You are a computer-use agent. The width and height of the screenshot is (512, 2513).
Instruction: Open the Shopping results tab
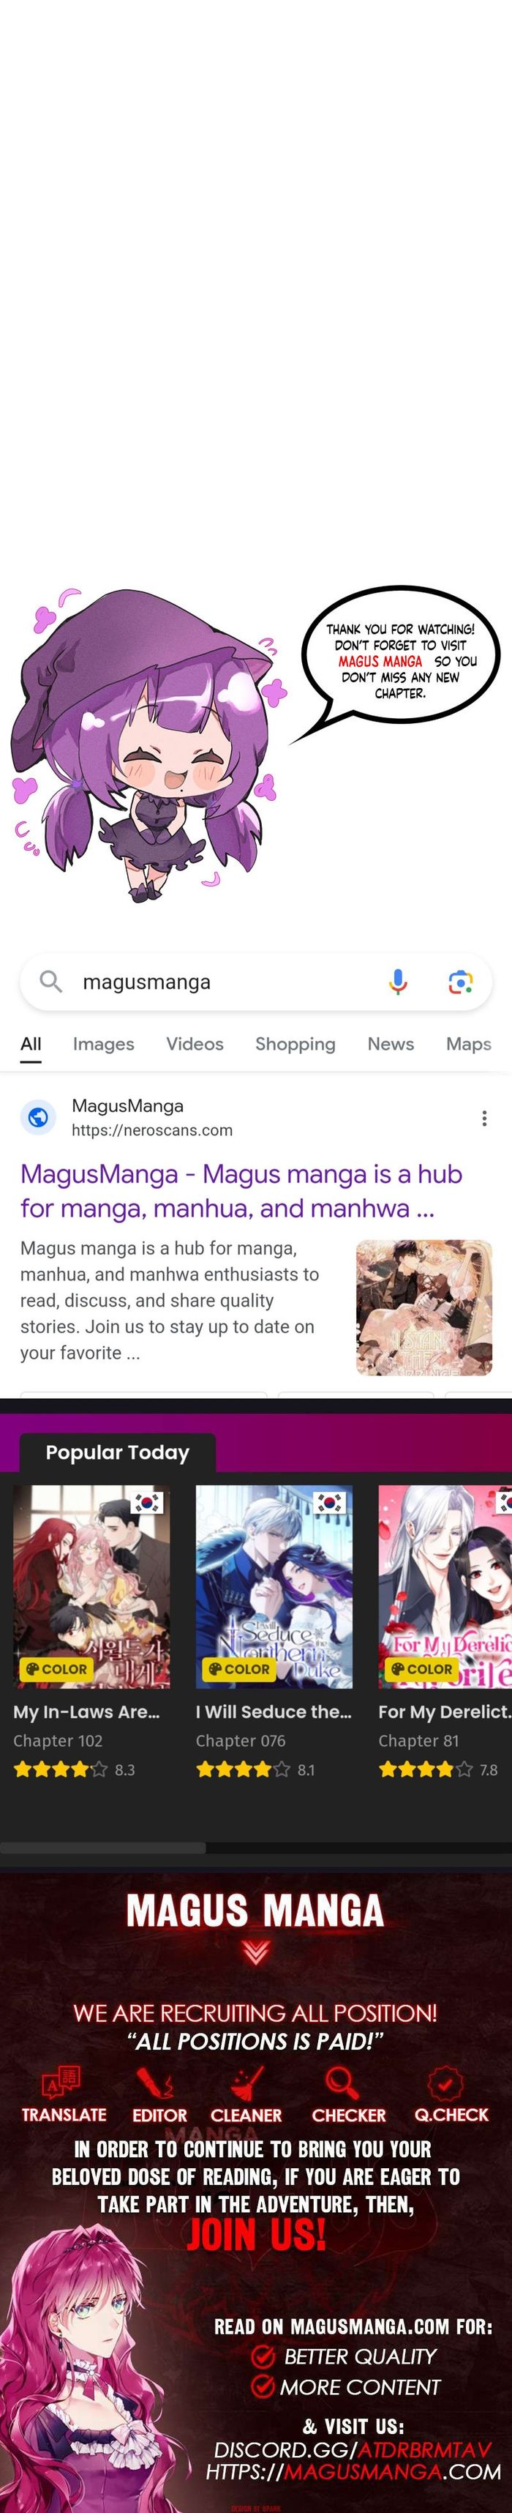[x=295, y=1044]
